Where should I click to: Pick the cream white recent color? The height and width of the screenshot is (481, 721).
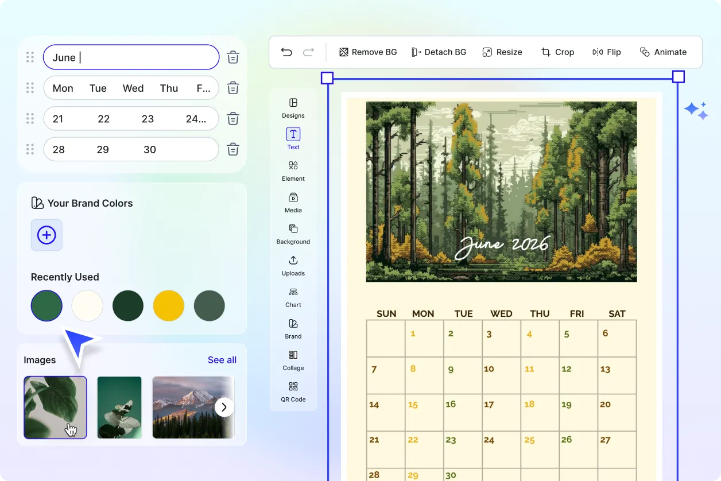click(87, 305)
